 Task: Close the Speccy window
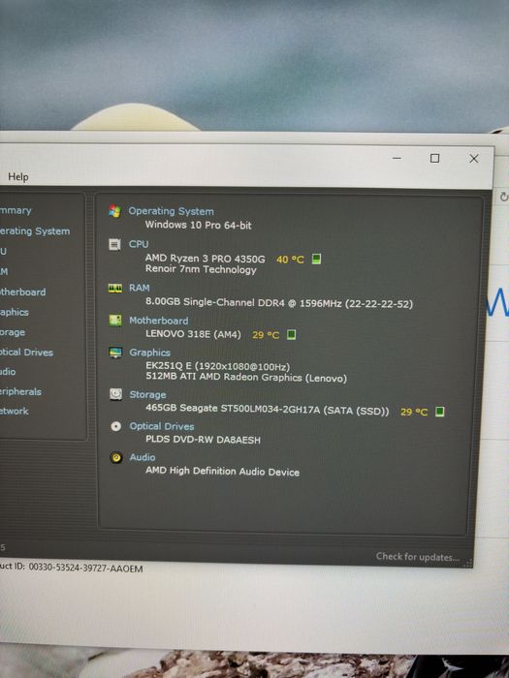[x=474, y=159]
